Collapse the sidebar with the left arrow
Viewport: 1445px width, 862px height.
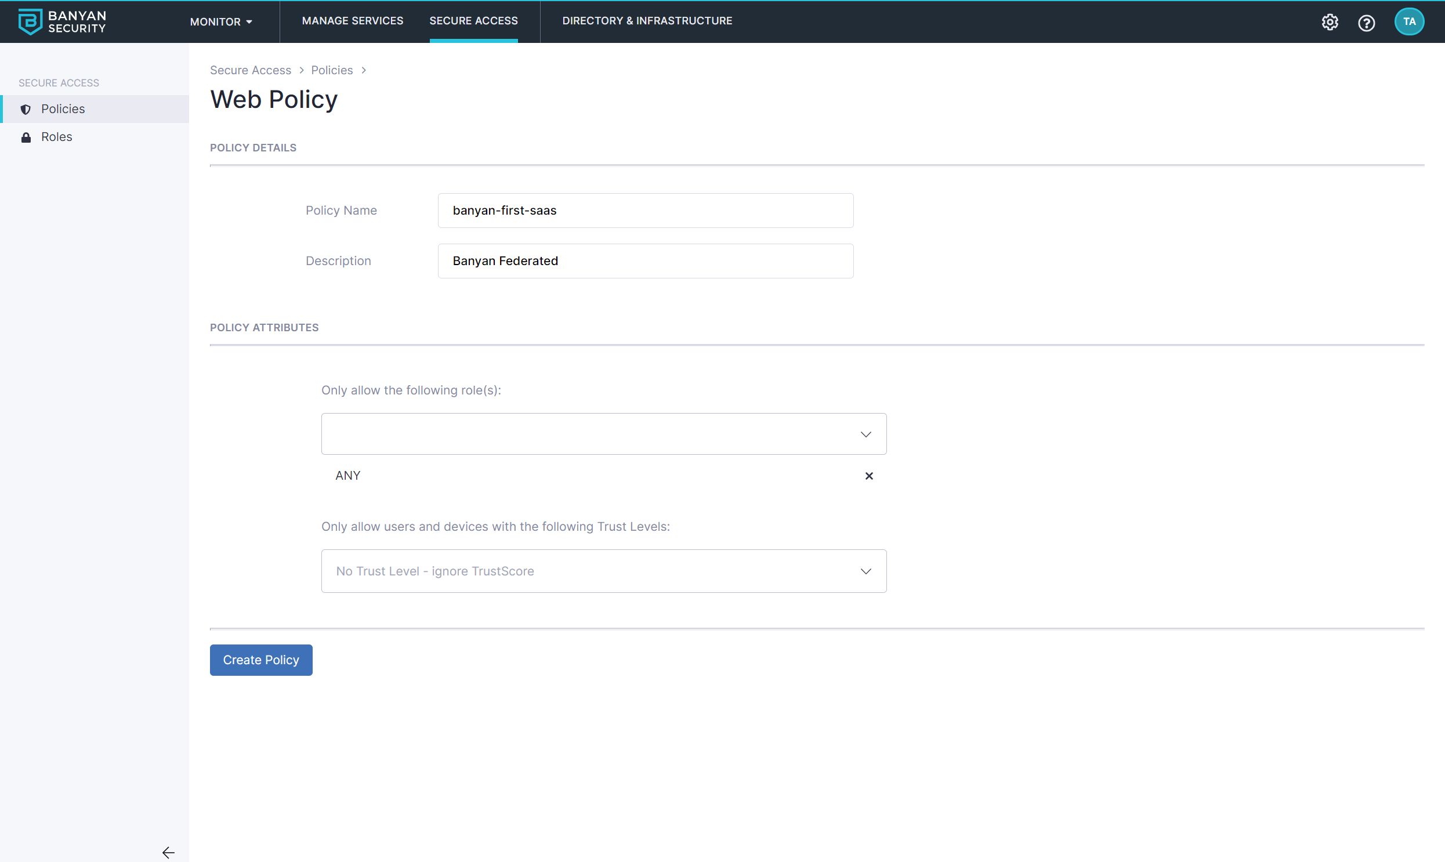click(168, 852)
